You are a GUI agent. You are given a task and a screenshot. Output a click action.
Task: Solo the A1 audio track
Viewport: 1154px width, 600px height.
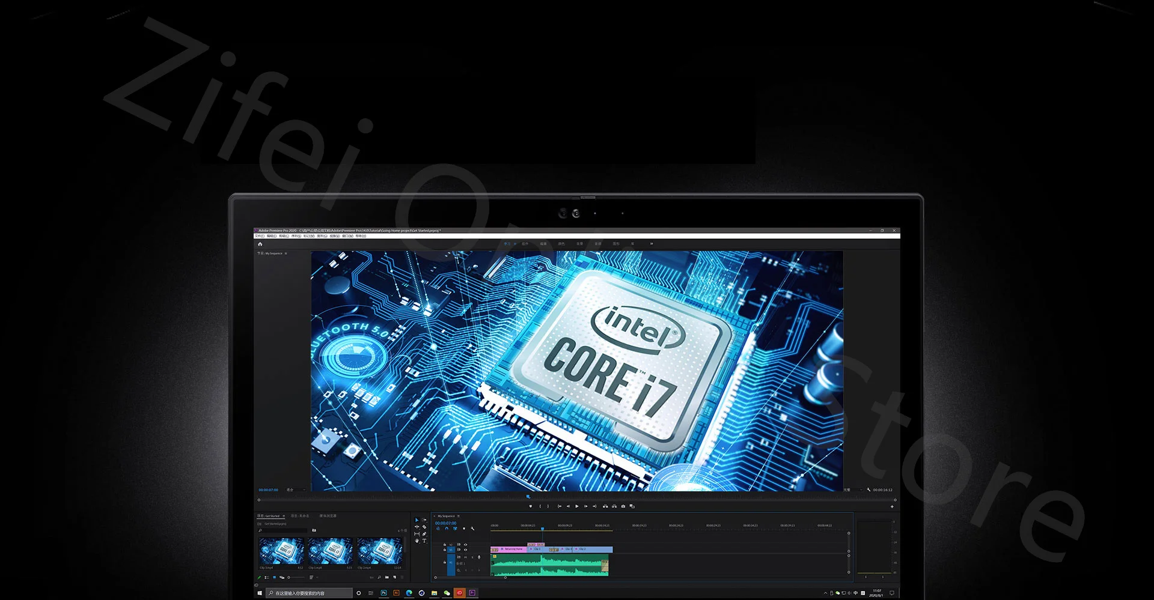(472, 557)
